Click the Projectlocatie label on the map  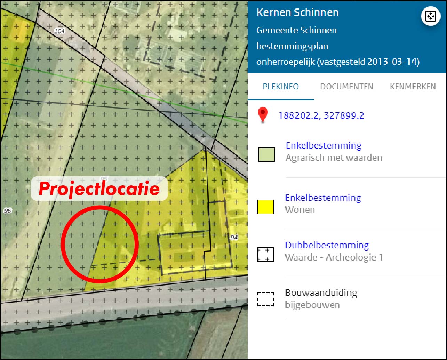pos(99,189)
